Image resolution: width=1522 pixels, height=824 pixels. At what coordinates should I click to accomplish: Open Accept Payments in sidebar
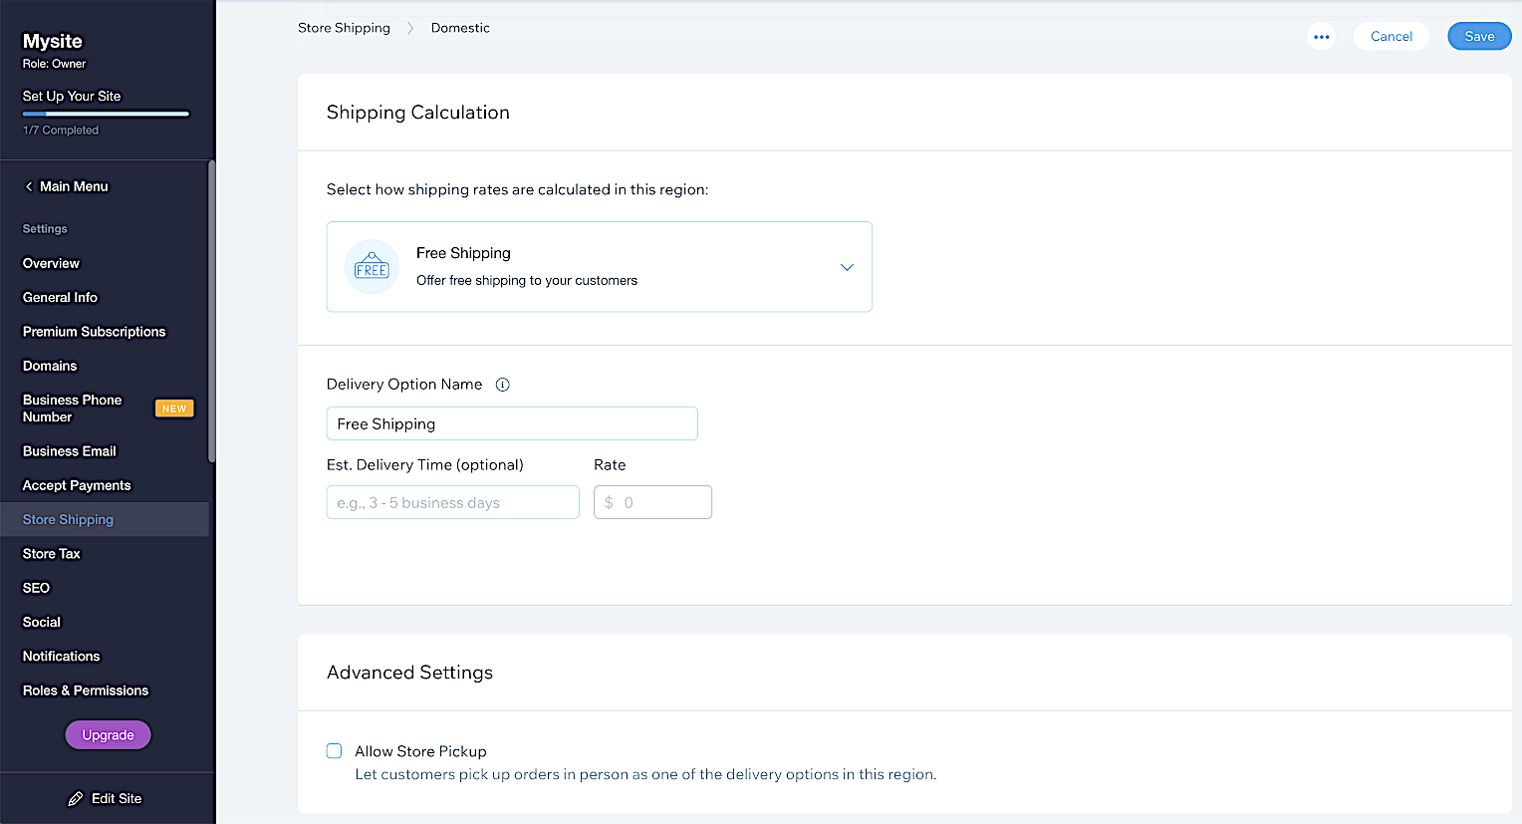coord(77,485)
